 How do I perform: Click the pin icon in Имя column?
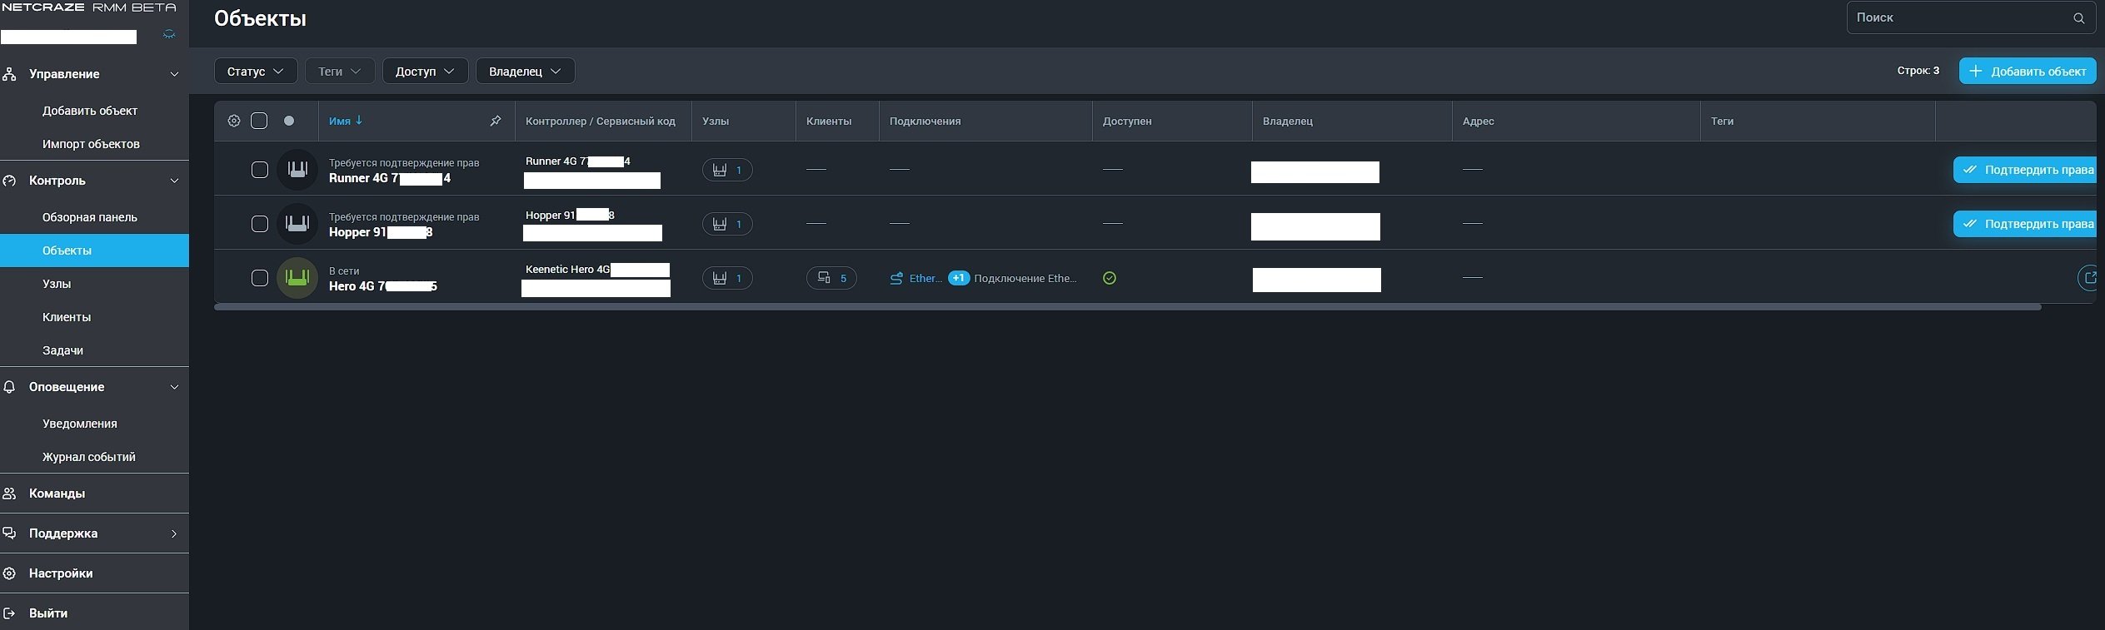coord(496,121)
